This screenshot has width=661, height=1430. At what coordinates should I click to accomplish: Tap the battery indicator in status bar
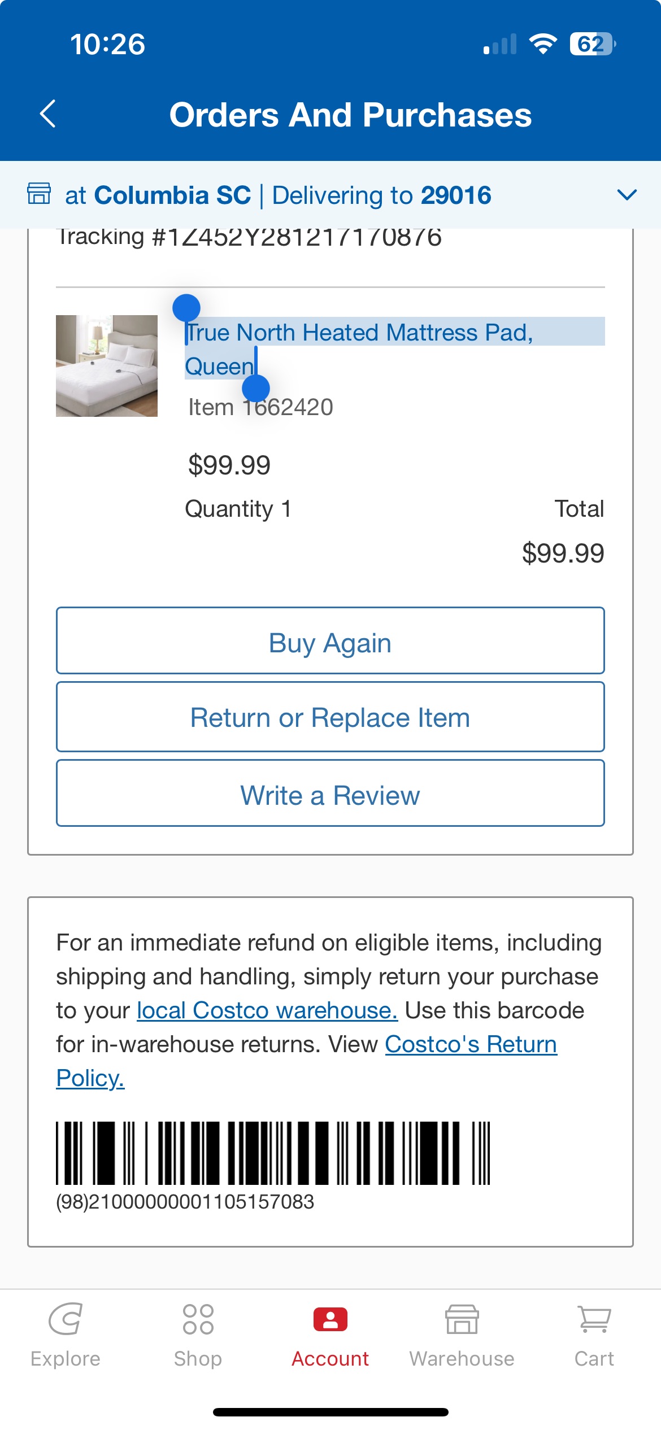593,44
